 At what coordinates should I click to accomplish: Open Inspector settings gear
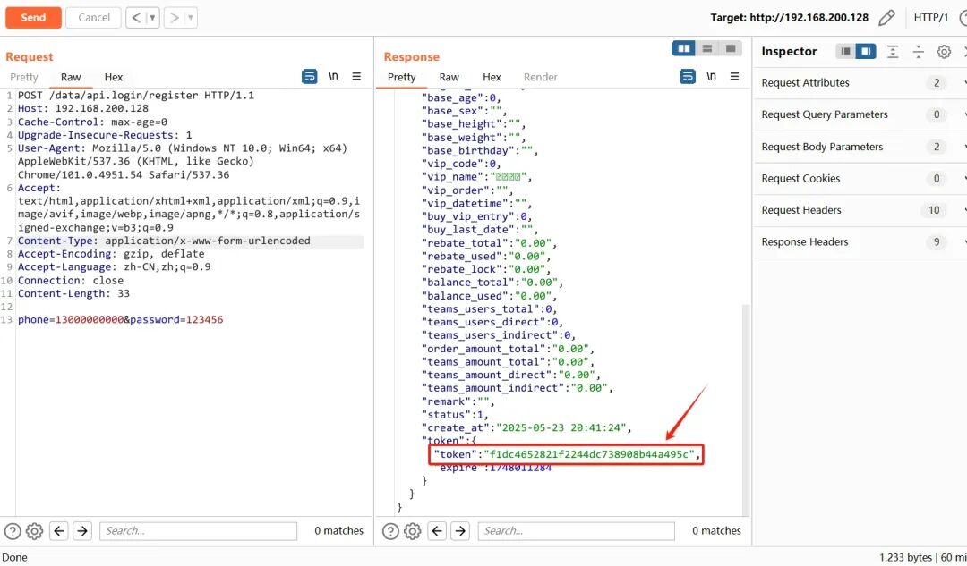[944, 52]
